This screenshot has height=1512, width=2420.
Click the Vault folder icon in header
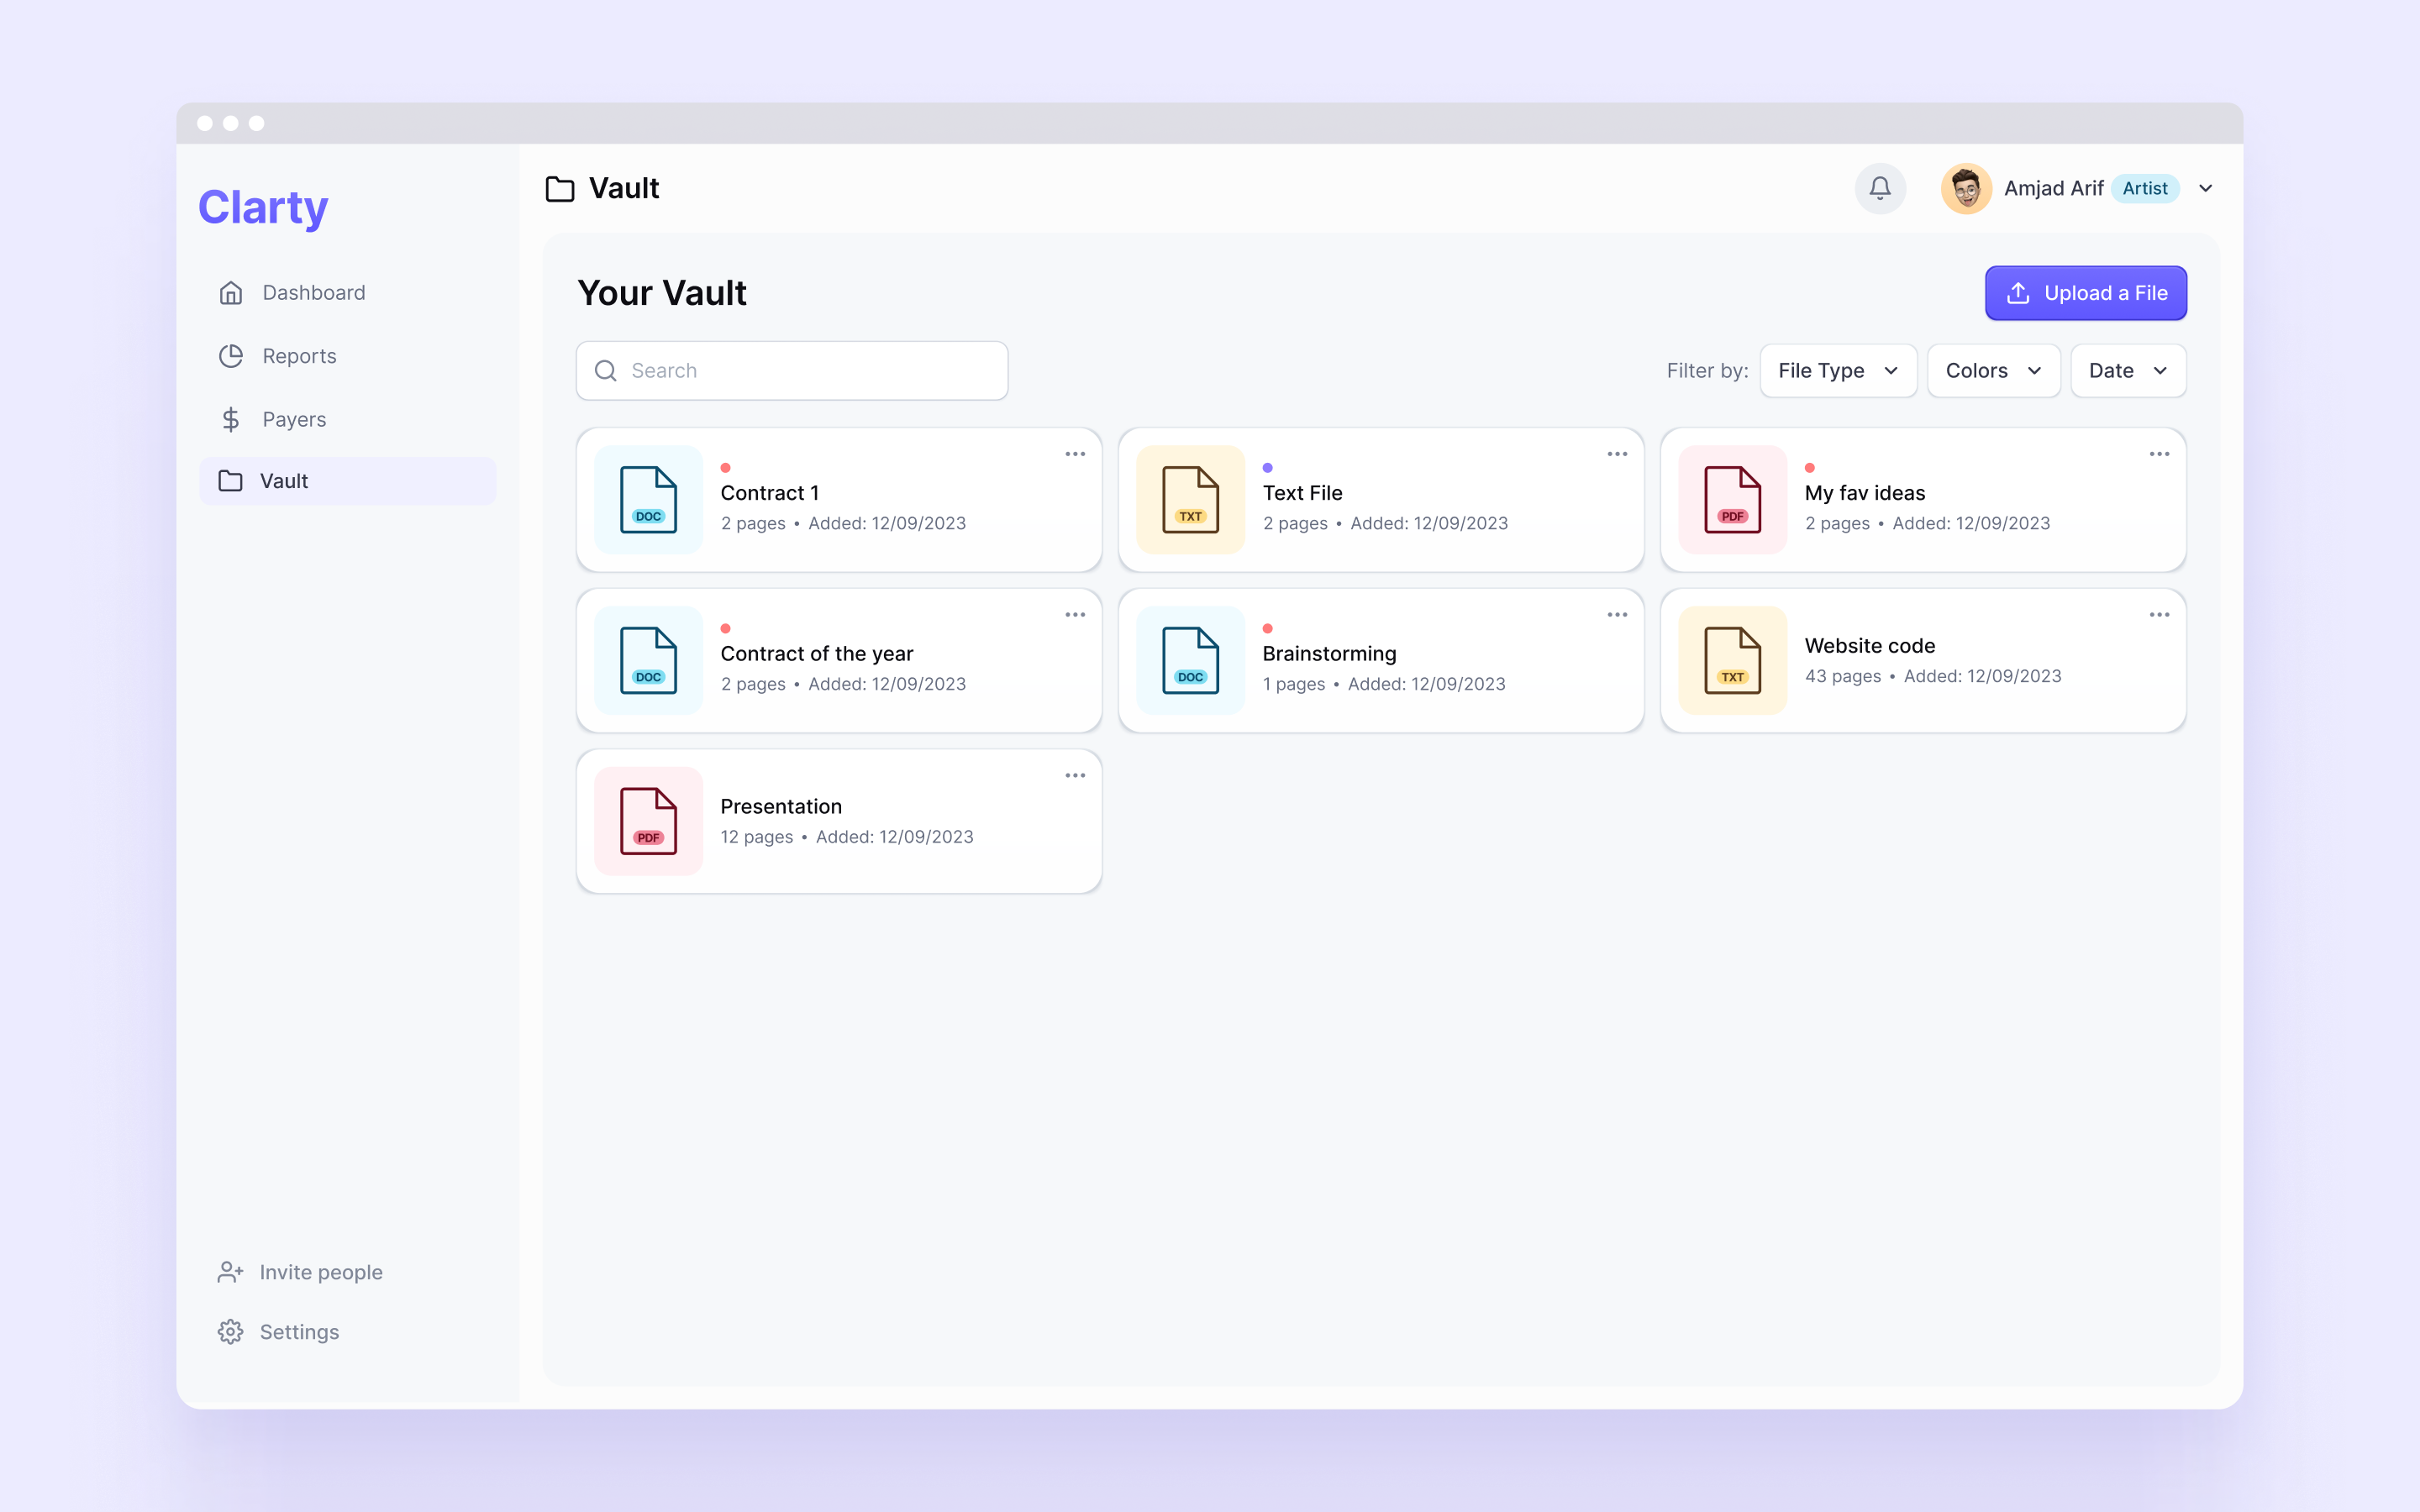point(560,188)
